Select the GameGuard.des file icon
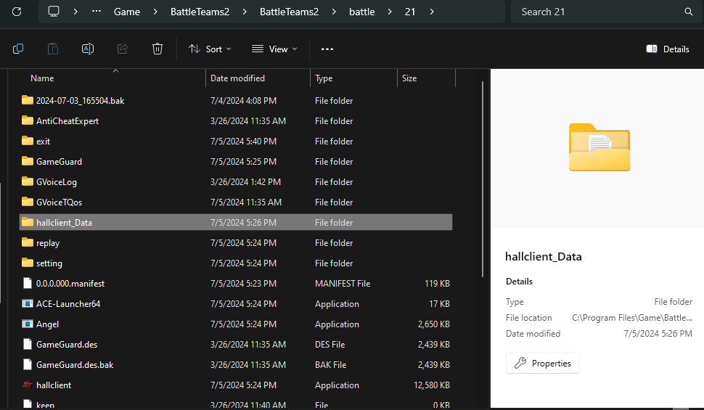Screen dimensions: 704x410 [x=28, y=345]
